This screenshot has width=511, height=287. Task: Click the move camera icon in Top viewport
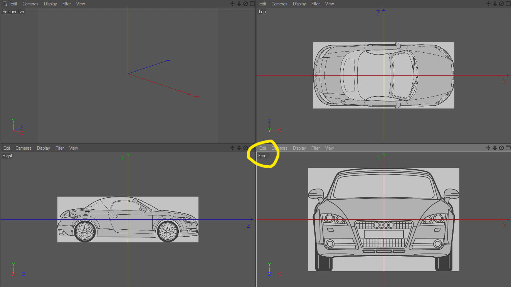488,4
